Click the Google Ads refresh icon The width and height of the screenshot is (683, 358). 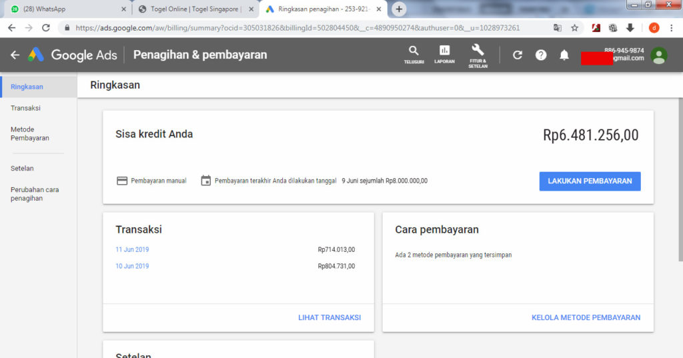pos(518,55)
